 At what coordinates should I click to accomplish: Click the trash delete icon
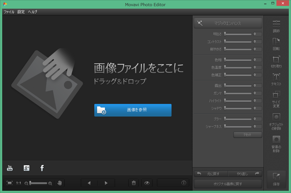133,183
